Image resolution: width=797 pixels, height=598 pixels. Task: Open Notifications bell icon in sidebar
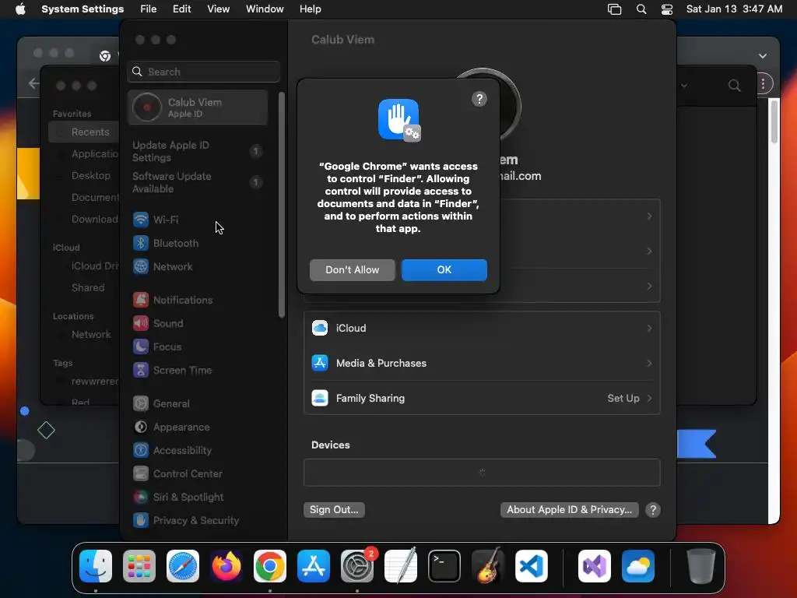click(141, 300)
